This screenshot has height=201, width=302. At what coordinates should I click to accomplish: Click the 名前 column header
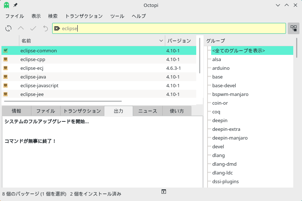coord(92,41)
